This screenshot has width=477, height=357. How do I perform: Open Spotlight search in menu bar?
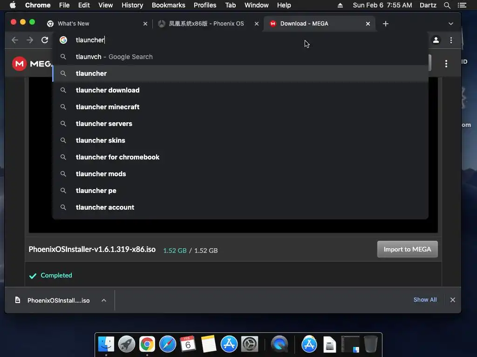pos(447,5)
